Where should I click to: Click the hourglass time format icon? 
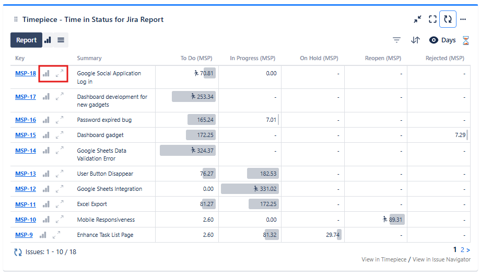[466, 40]
